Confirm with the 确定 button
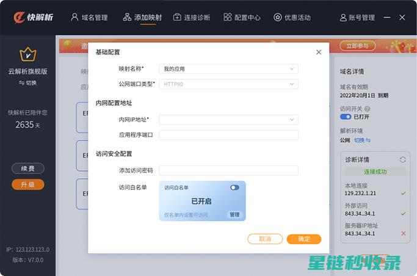 pyautogui.click(x=304, y=239)
